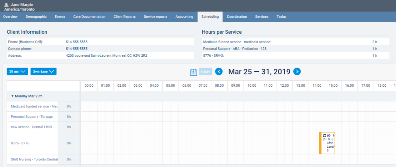Advance to next week arrow
The width and height of the screenshot is (396, 167).
point(297,72)
